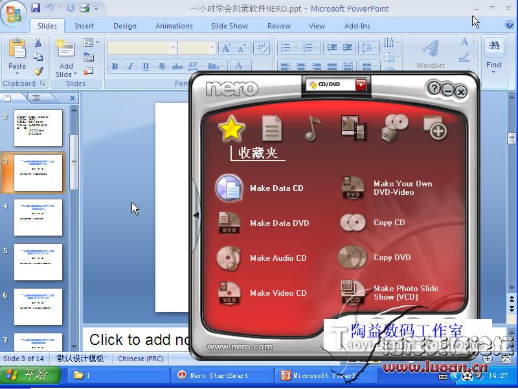This screenshot has width=518, height=389.
Task: Click the Make Data CD label
Action: (276, 188)
